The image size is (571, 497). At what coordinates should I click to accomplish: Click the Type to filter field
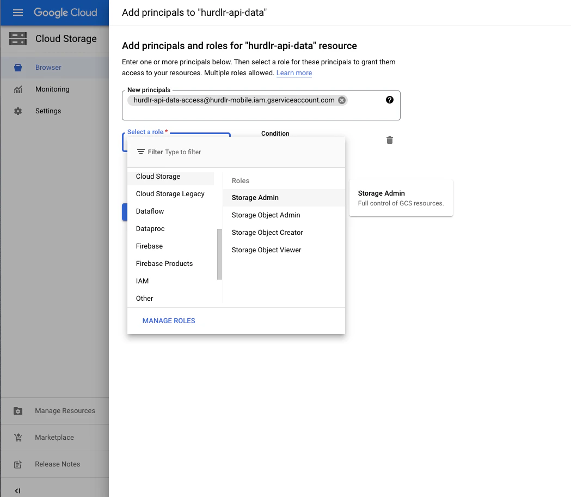[x=183, y=152]
